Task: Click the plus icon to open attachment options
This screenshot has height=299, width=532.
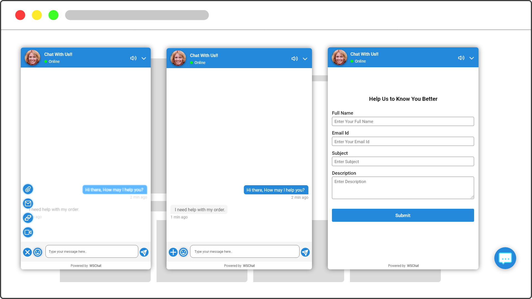Action: coord(173,252)
